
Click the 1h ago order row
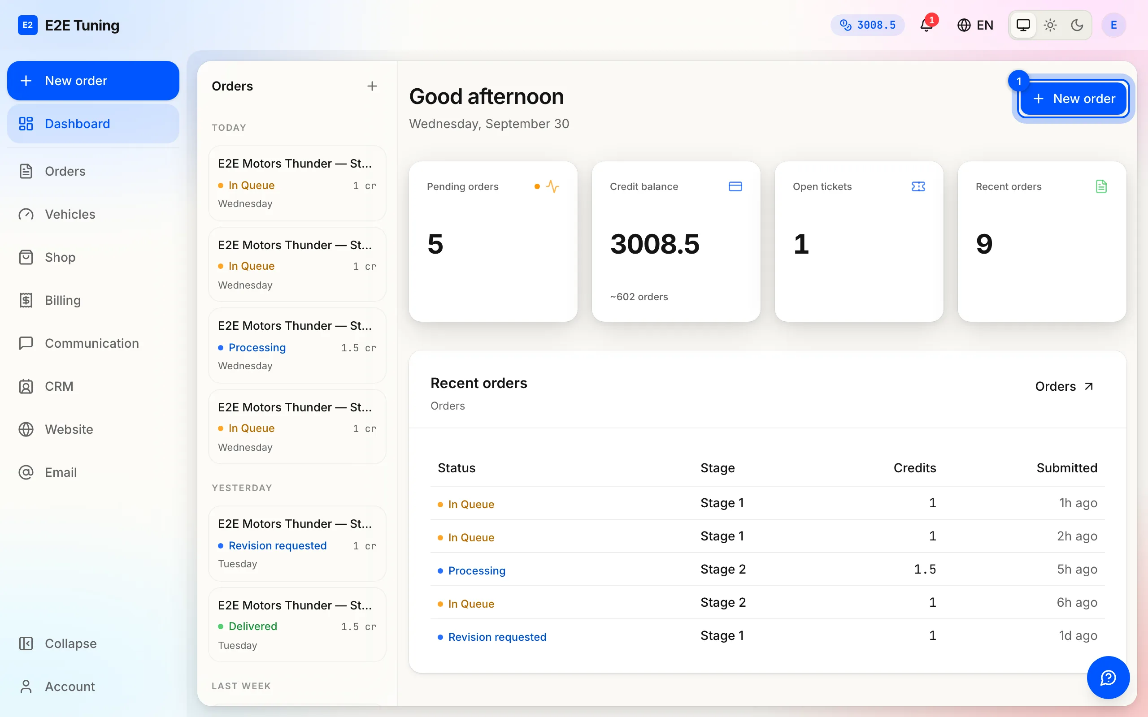768,503
